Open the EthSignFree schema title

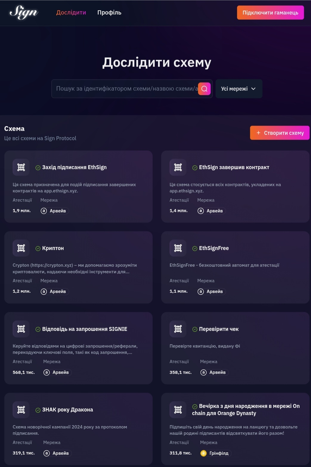click(214, 248)
